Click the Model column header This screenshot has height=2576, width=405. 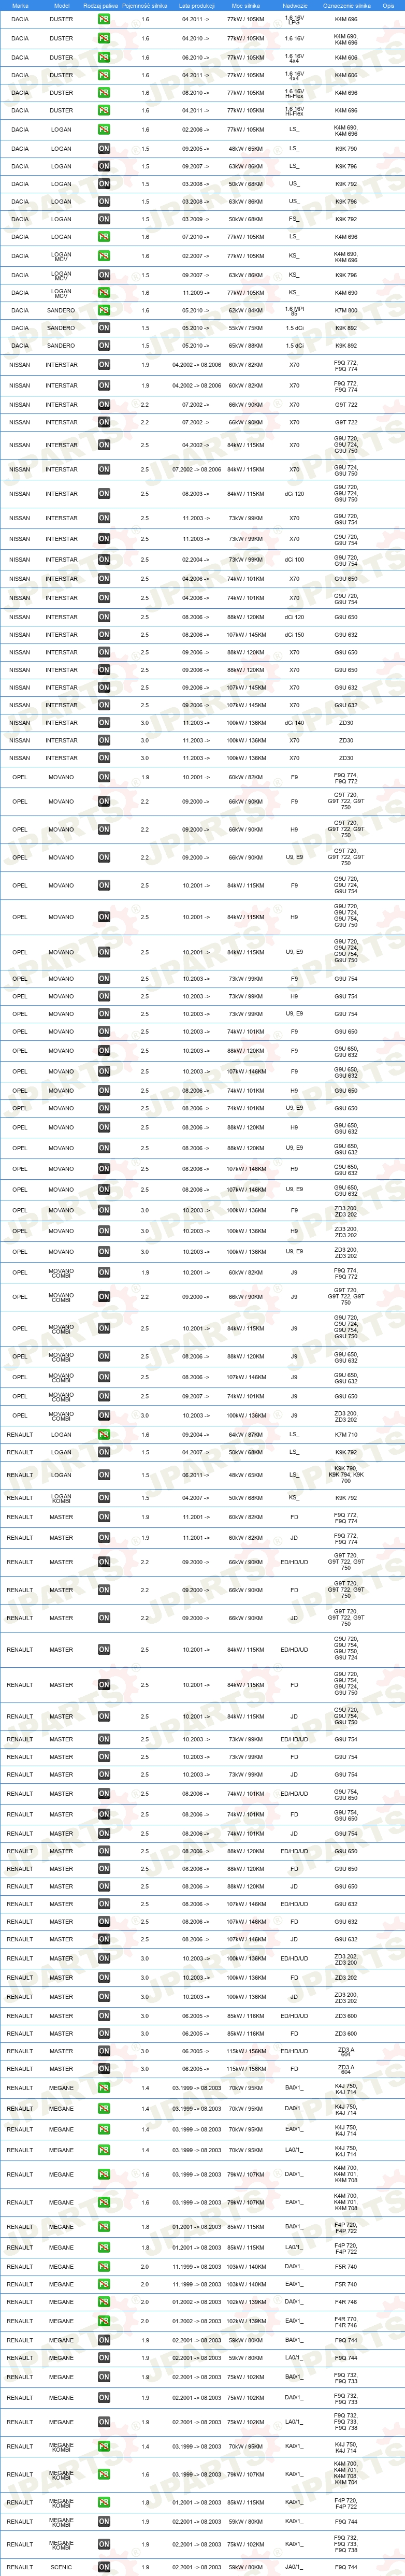[61, 5]
